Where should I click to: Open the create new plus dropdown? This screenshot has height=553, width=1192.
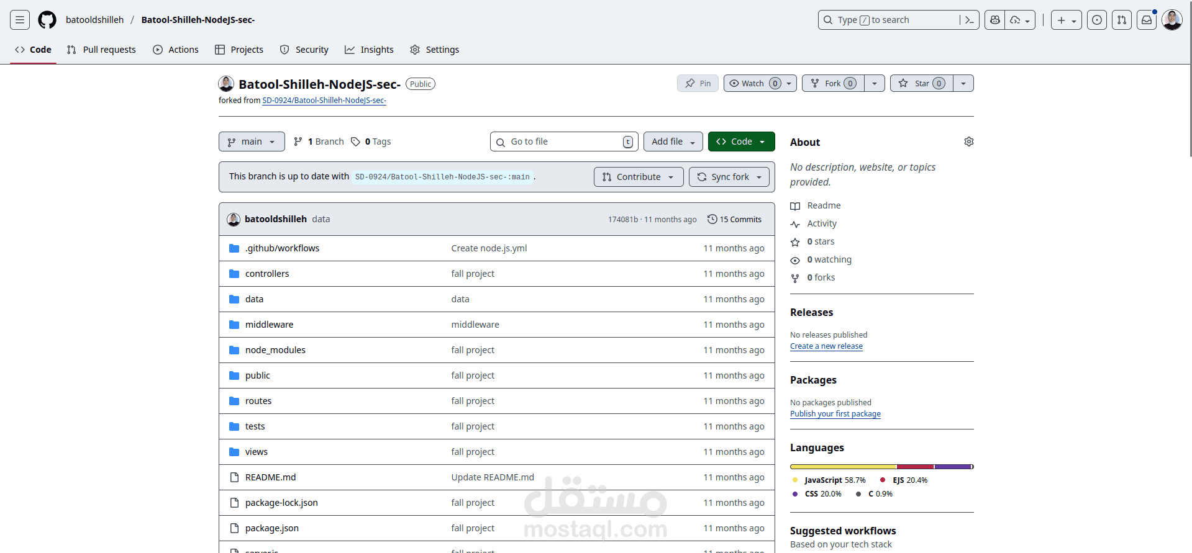pyautogui.click(x=1067, y=20)
